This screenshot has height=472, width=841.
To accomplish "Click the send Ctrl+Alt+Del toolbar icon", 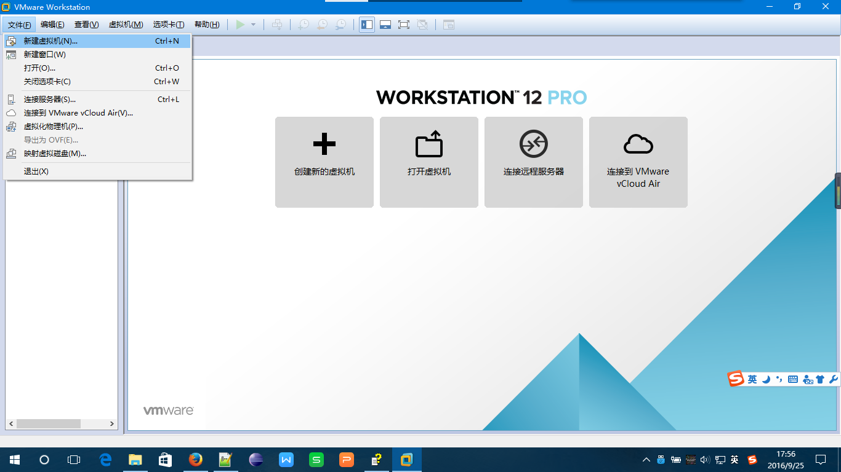I will (277, 25).
